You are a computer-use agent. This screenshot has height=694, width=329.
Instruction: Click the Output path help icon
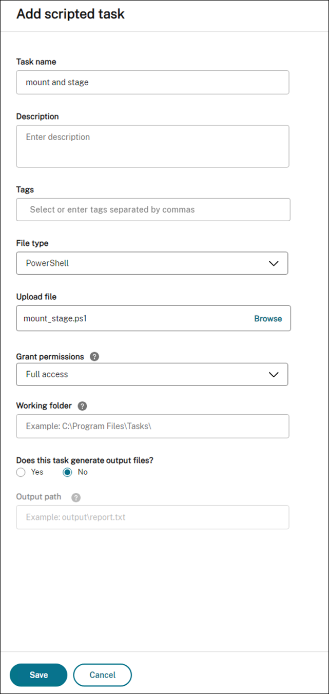coord(76,497)
